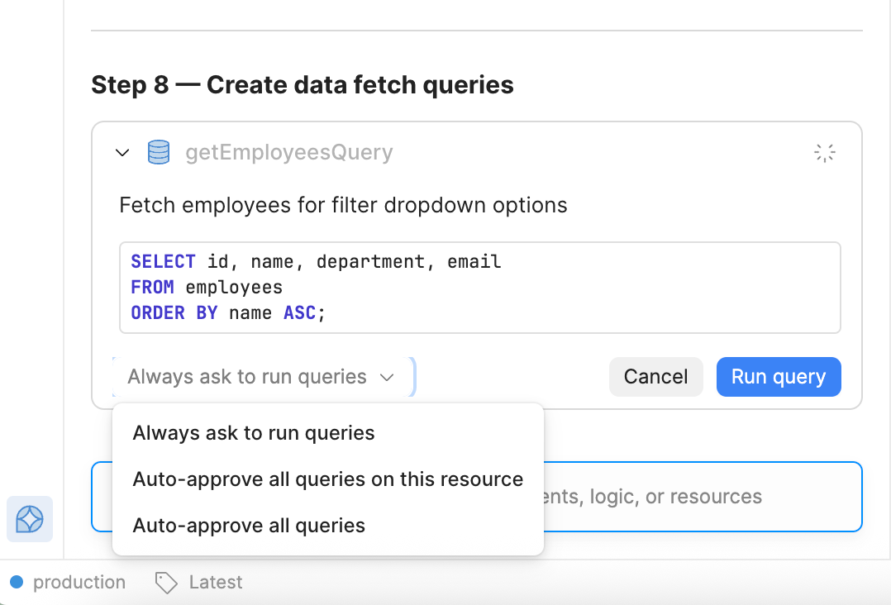Click the getEmployeesQuery query name
891x605 pixels.
(x=288, y=153)
